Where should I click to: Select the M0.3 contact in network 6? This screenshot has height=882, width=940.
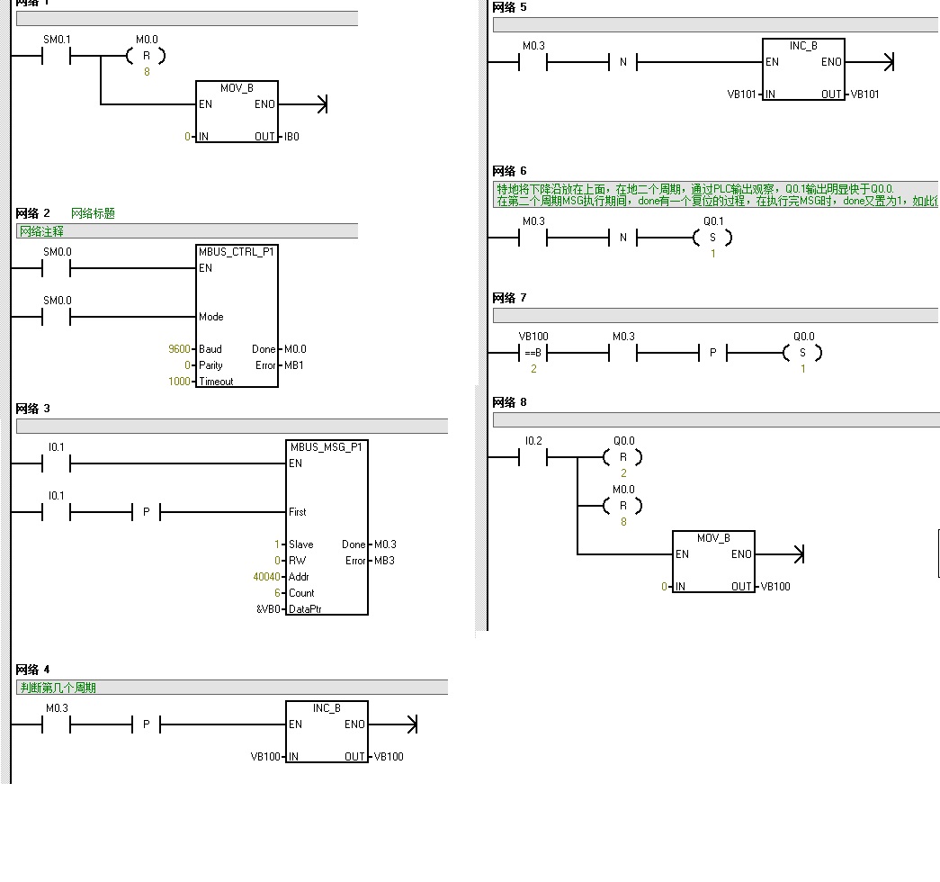[x=533, y=238]
